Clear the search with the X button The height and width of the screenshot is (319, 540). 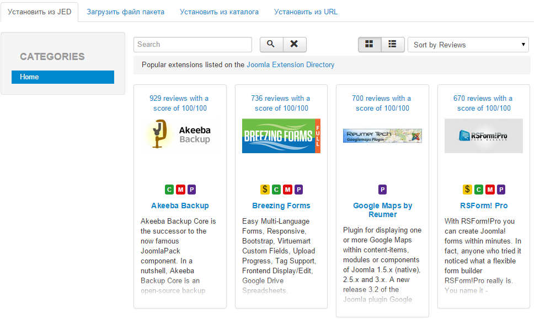click(x=295, y=45)
